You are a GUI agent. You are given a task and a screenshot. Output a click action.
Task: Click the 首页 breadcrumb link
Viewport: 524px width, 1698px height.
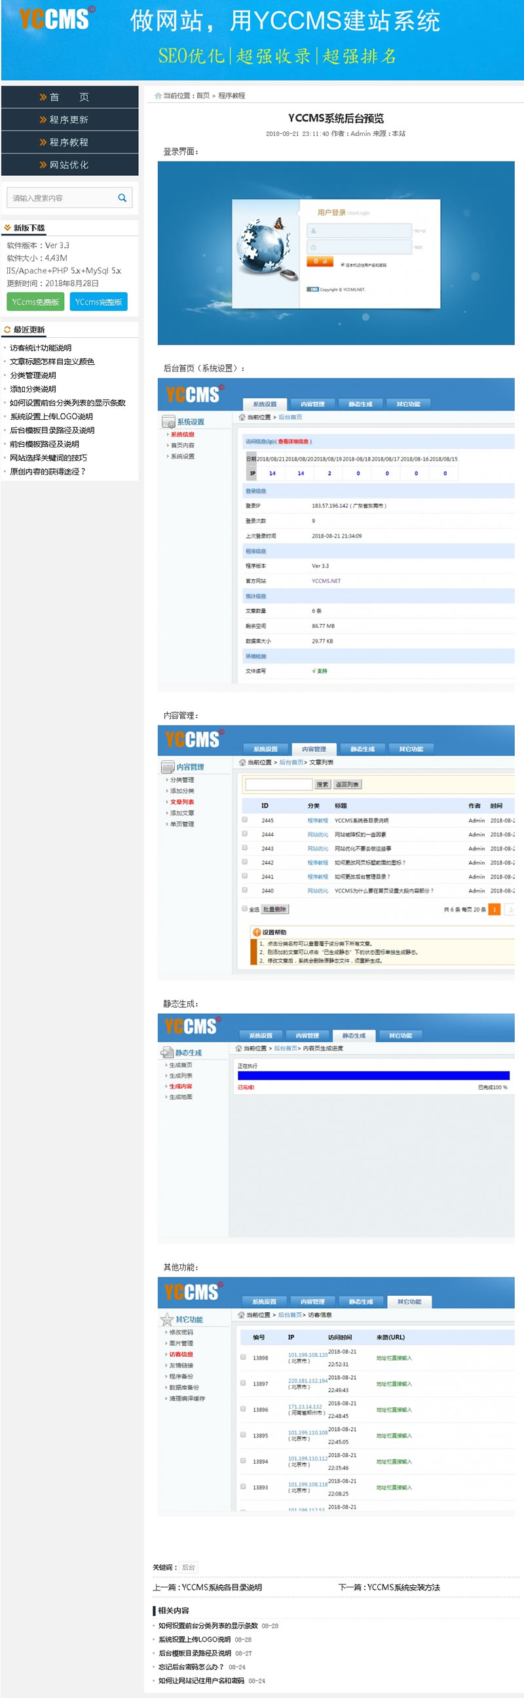[203, 96]
